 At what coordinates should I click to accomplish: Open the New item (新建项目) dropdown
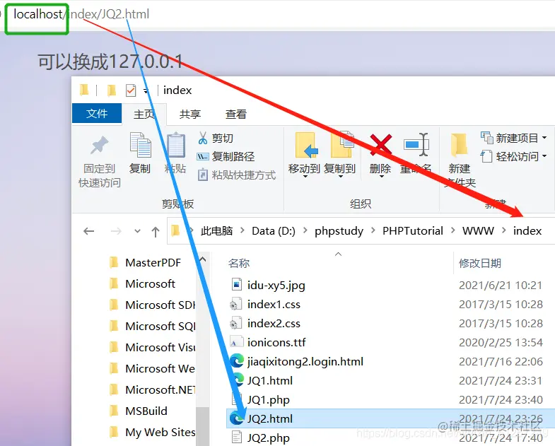tap(513, 138)
